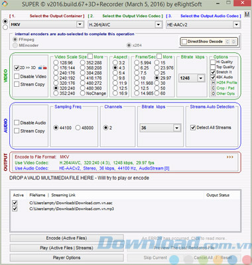Open the Output Video Codec H.264/AVC dropdown
Image resolution: width=252 pixels, height=265 pixels.
point(158,25)
